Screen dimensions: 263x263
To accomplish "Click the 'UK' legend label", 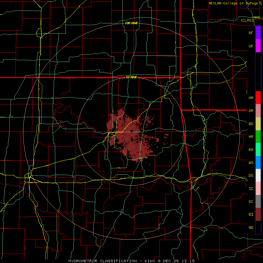I will coord(251,46).
